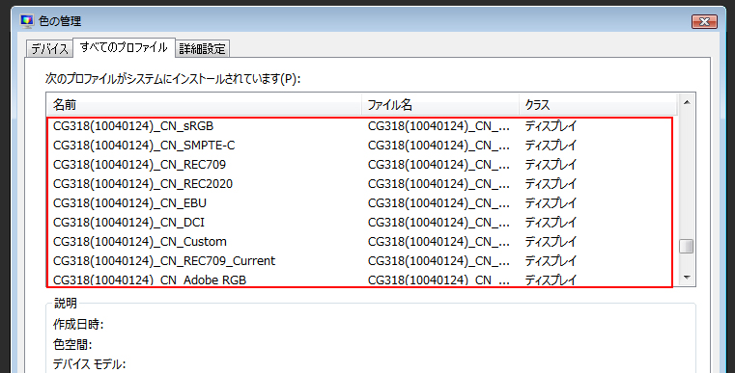
Task: Click scroll down arrow of profile list
Action: point(687,278)
